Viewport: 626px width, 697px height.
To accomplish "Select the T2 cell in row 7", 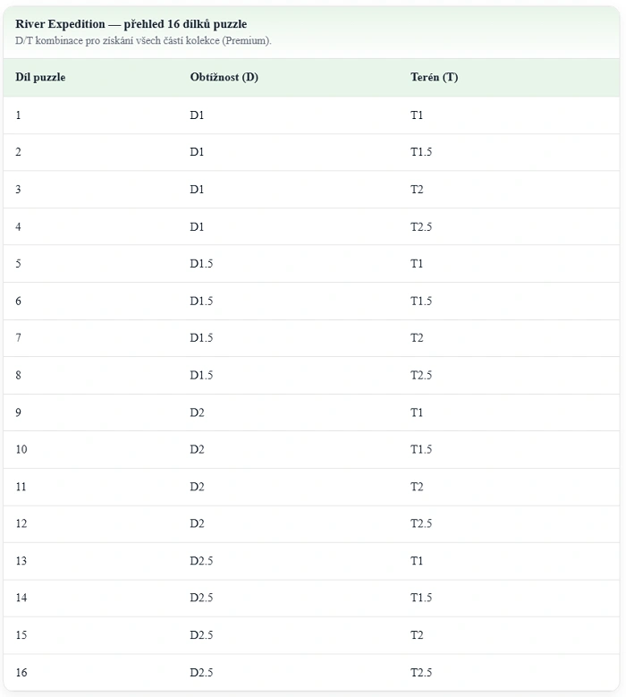I will 417,338.
